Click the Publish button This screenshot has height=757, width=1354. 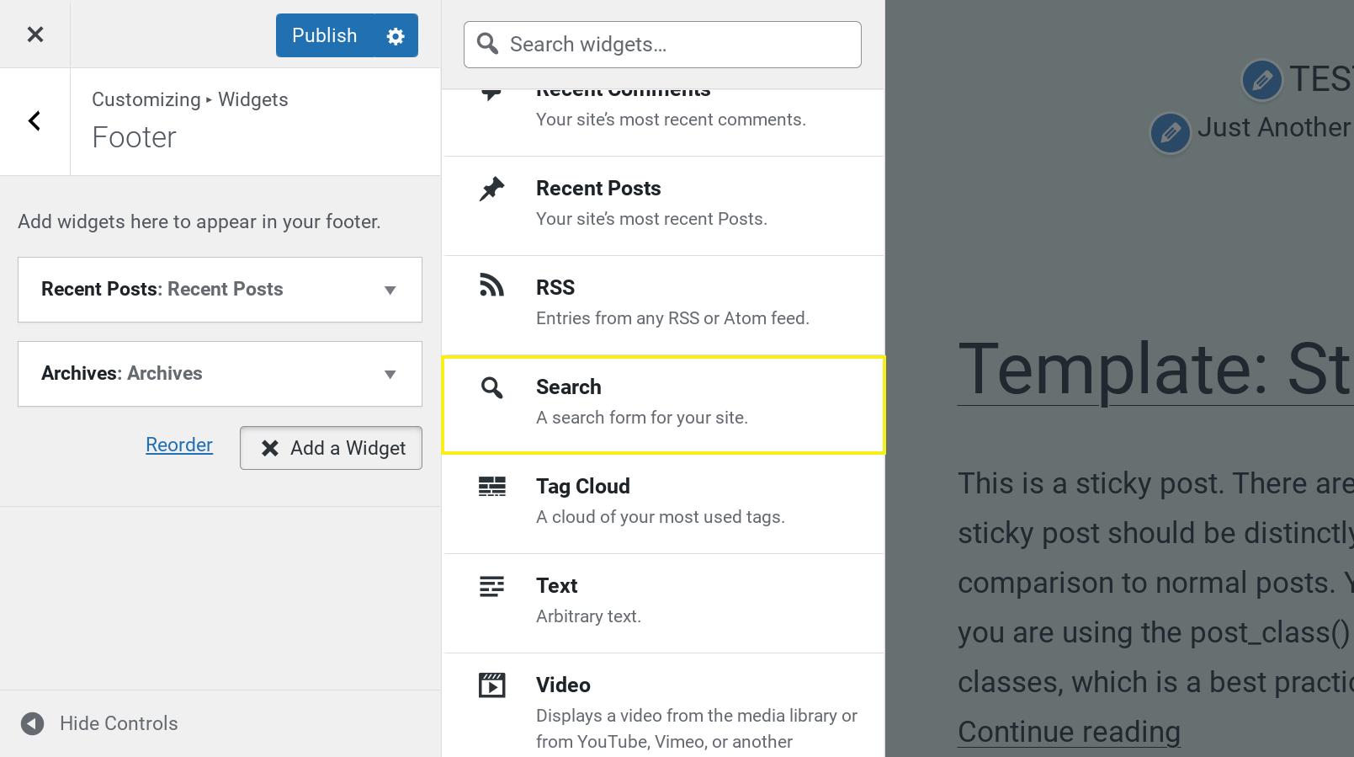click(x=324, y=36)
